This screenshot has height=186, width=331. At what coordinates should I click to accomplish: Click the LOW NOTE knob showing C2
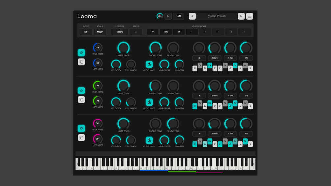98,63
